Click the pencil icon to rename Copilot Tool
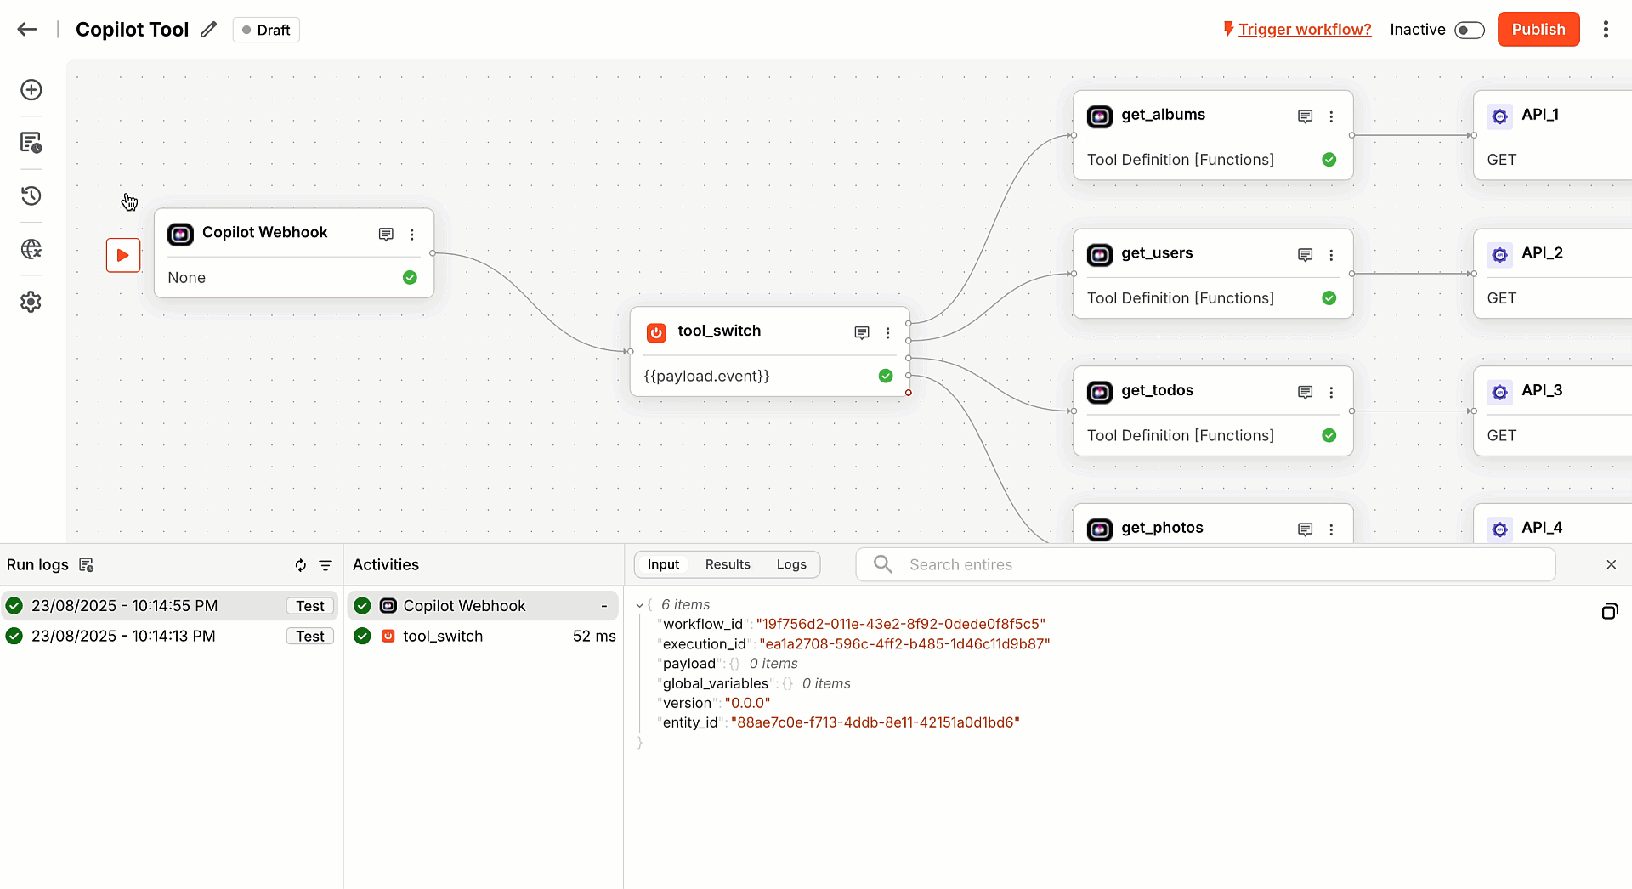The image size is (1632, 889). tap(208, 30)
